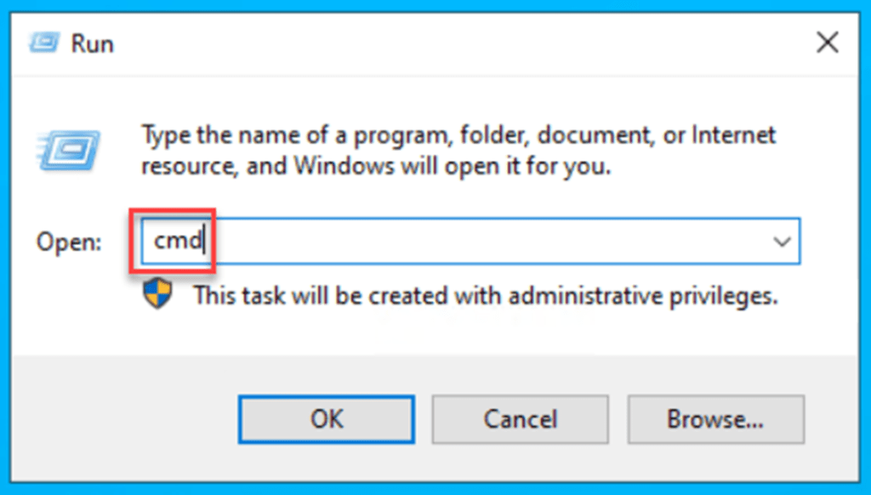The width and height of the screenshot is (871, 495).
Task: Open the Browse... file picker
Action: click(x=715, y=419)
